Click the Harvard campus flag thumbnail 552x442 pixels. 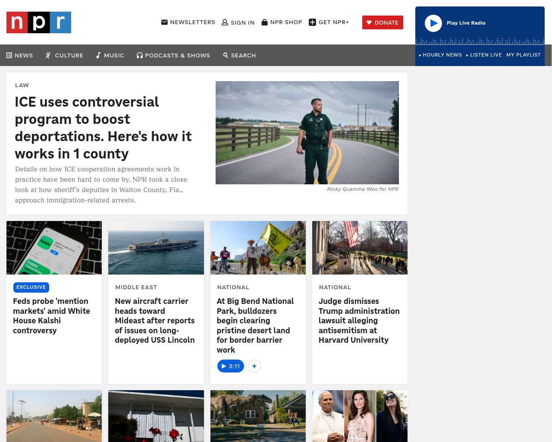pyautogui.click(x=360, y=248)
